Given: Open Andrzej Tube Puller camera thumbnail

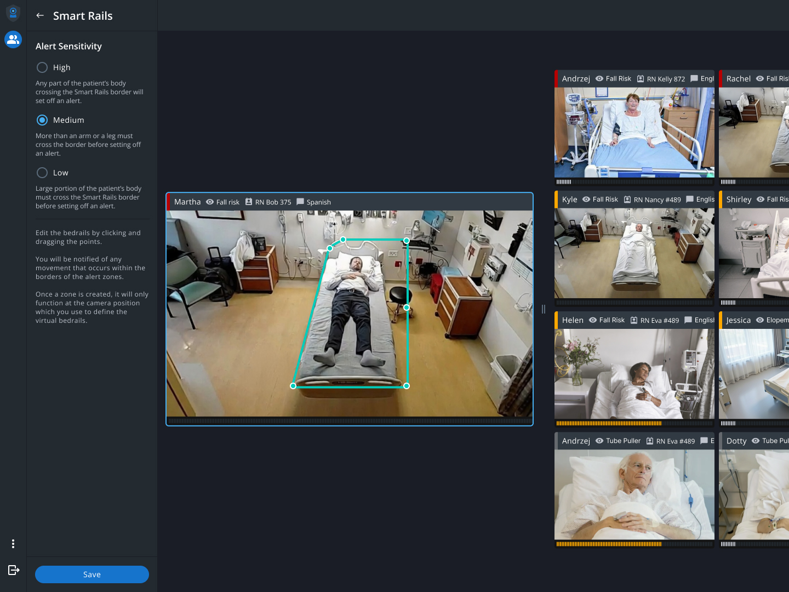Looking at the screenshot, I should [634, 494].
